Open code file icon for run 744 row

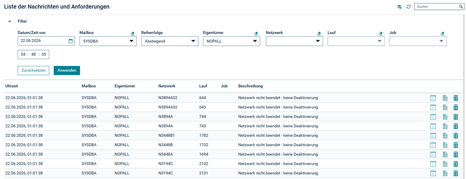pos(445,117)
